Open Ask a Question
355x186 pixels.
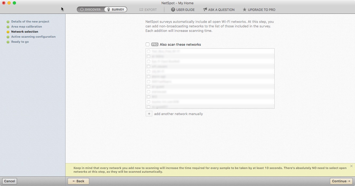click(x=219, y=10)
